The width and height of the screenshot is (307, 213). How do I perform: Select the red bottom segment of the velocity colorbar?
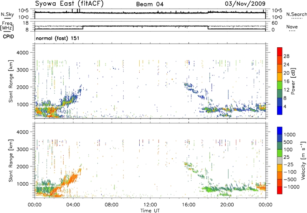click(x=280, y=190)
